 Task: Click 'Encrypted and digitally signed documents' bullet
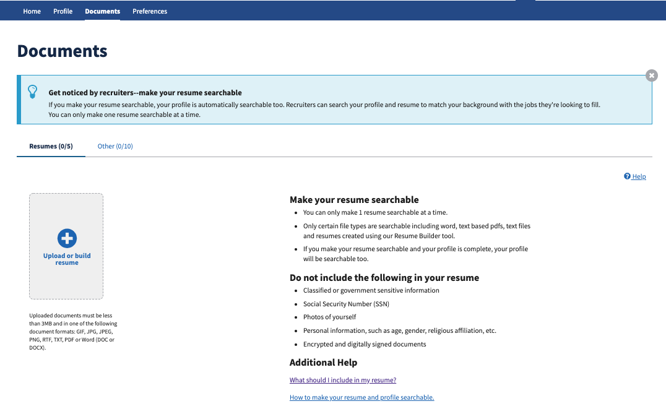click(365, 345)
